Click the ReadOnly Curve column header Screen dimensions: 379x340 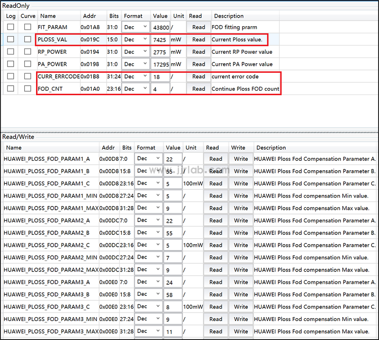pos(28,16)
